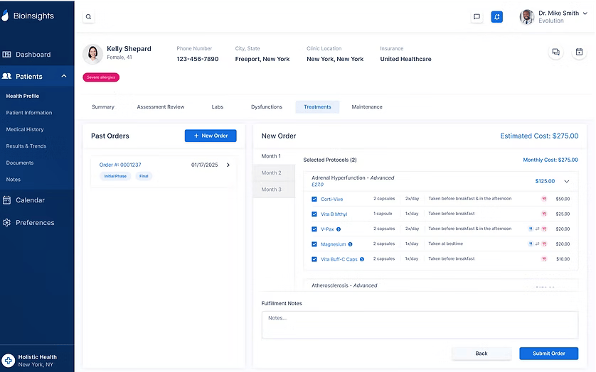This screenshot has width=596, height=372.
Task: Click the patient calendar schedule icon
Action: [x=579, y=53]
